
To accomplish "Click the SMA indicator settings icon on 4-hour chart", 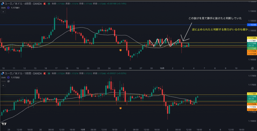I will pos(8,8).
